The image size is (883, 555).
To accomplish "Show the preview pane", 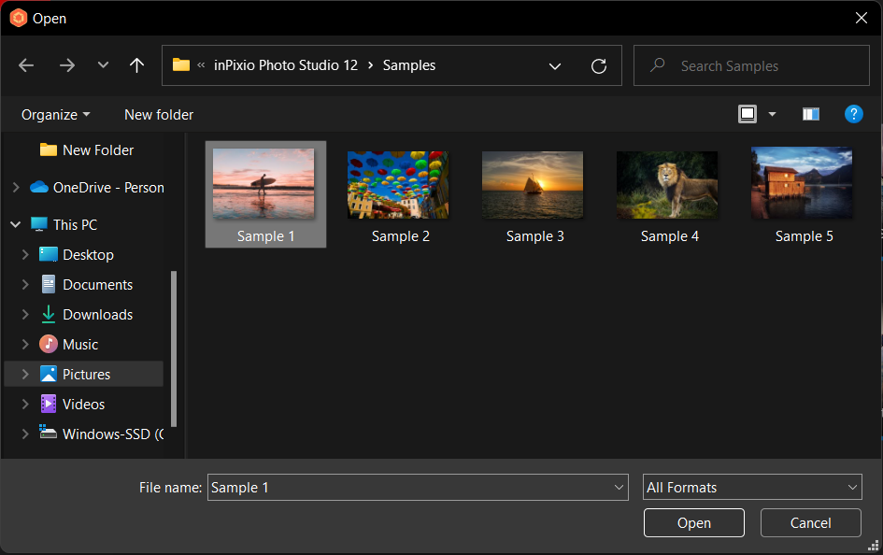I will [x=810, y=114].
